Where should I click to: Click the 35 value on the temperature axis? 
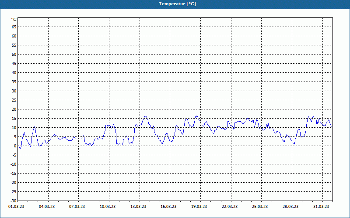coord(14,82)
